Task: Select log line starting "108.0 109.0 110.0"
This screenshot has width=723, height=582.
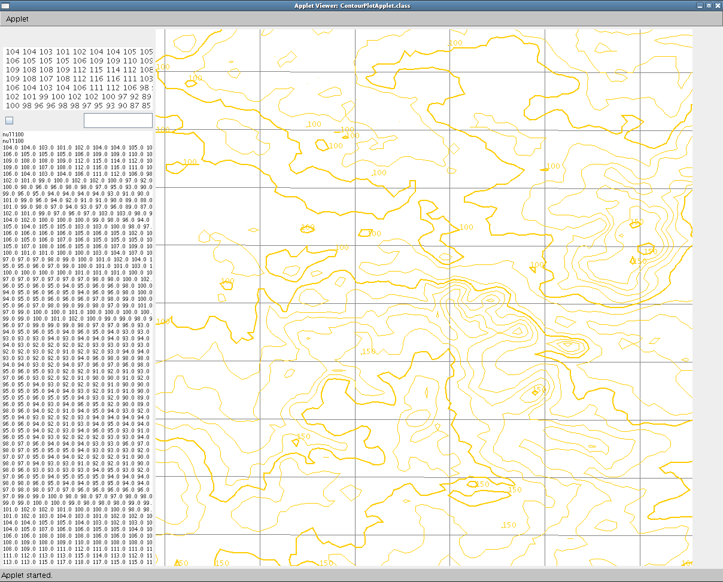Action: [x=77, y=549]
